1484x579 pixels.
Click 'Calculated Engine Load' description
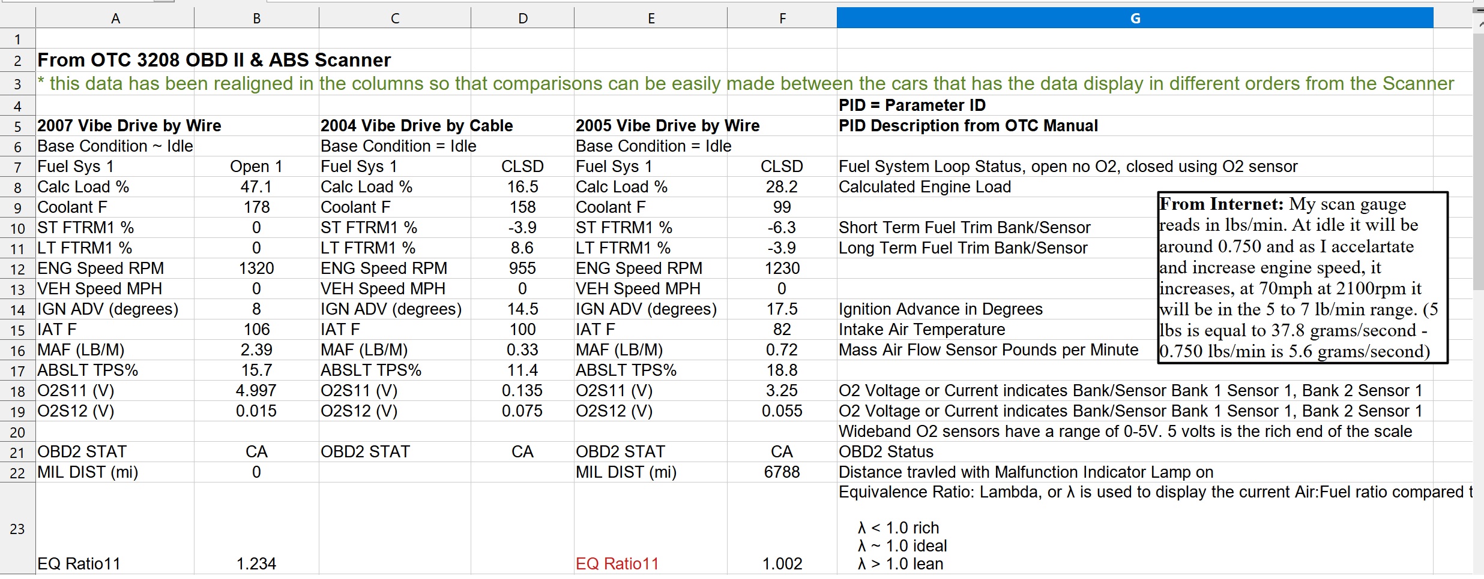pyautogui.click(x=924, y=187)
